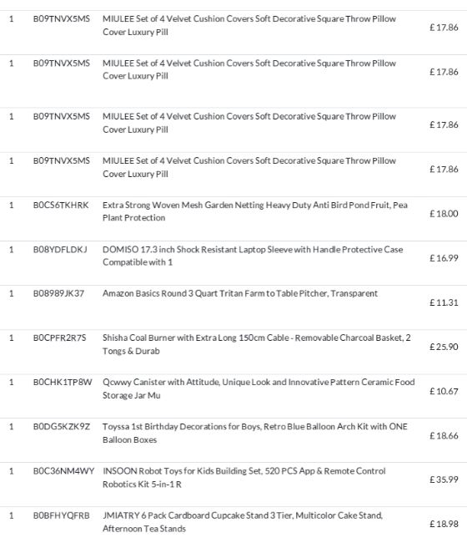Screen dimensions: 467x543
Task: Select ASIN B0CPFR2R7S
Action: [x=59, y=337]
